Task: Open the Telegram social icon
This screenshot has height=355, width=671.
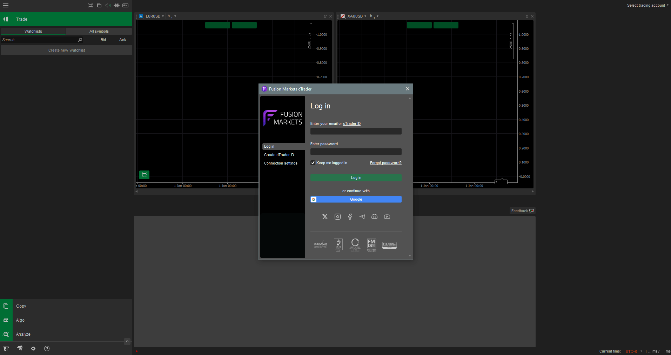Action: (362, 217)
